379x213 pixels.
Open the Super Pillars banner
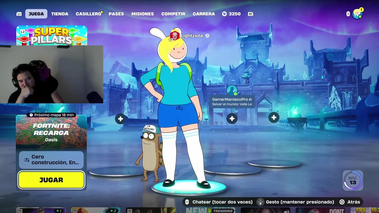coord(52,35)
